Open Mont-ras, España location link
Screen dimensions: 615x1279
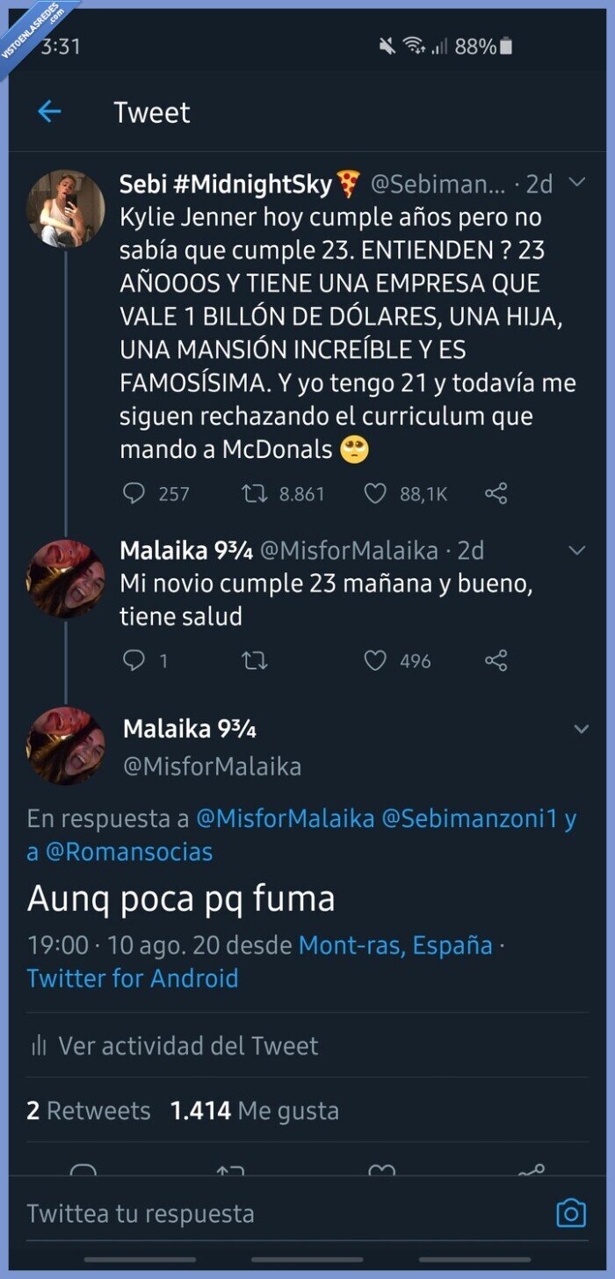pos(395,945)
